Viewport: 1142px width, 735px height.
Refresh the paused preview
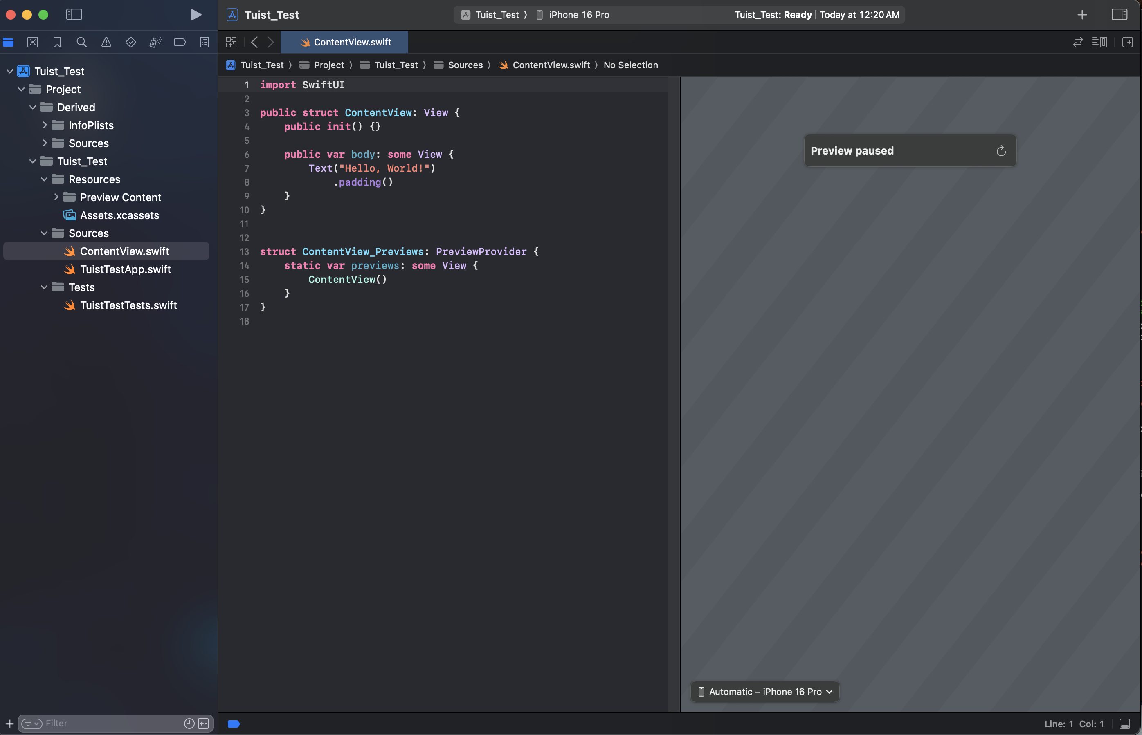[1001, 151]
